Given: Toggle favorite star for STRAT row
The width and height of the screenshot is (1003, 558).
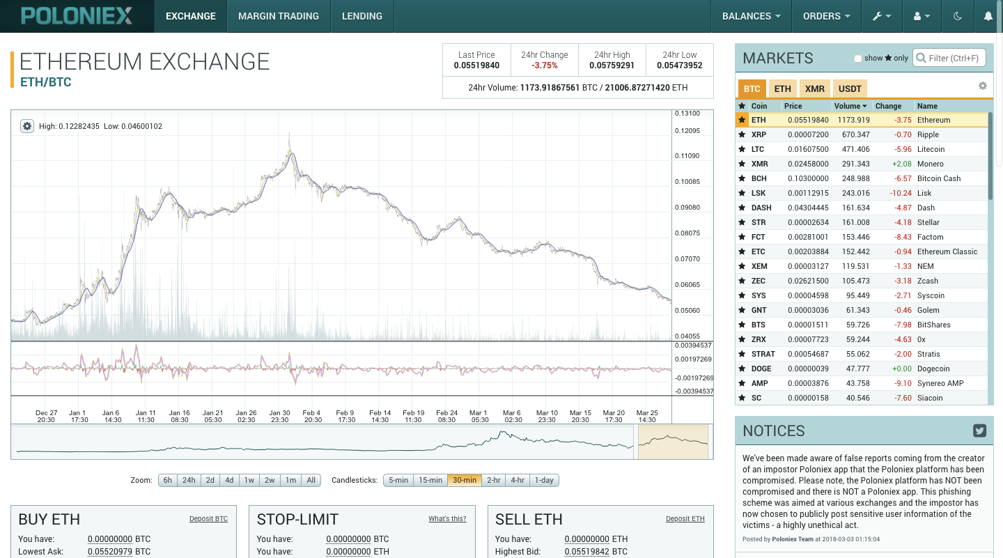Looking at the screenshot, I should pos(742,354).
